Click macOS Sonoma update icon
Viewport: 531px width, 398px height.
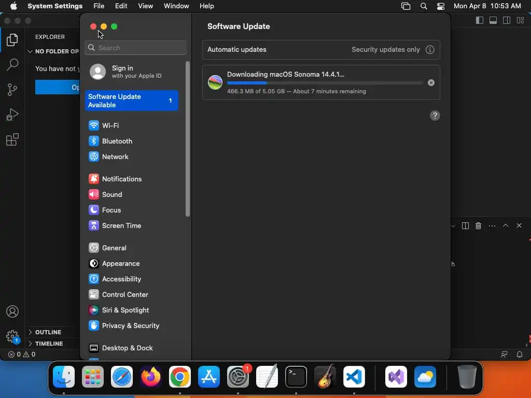[215, 82]
